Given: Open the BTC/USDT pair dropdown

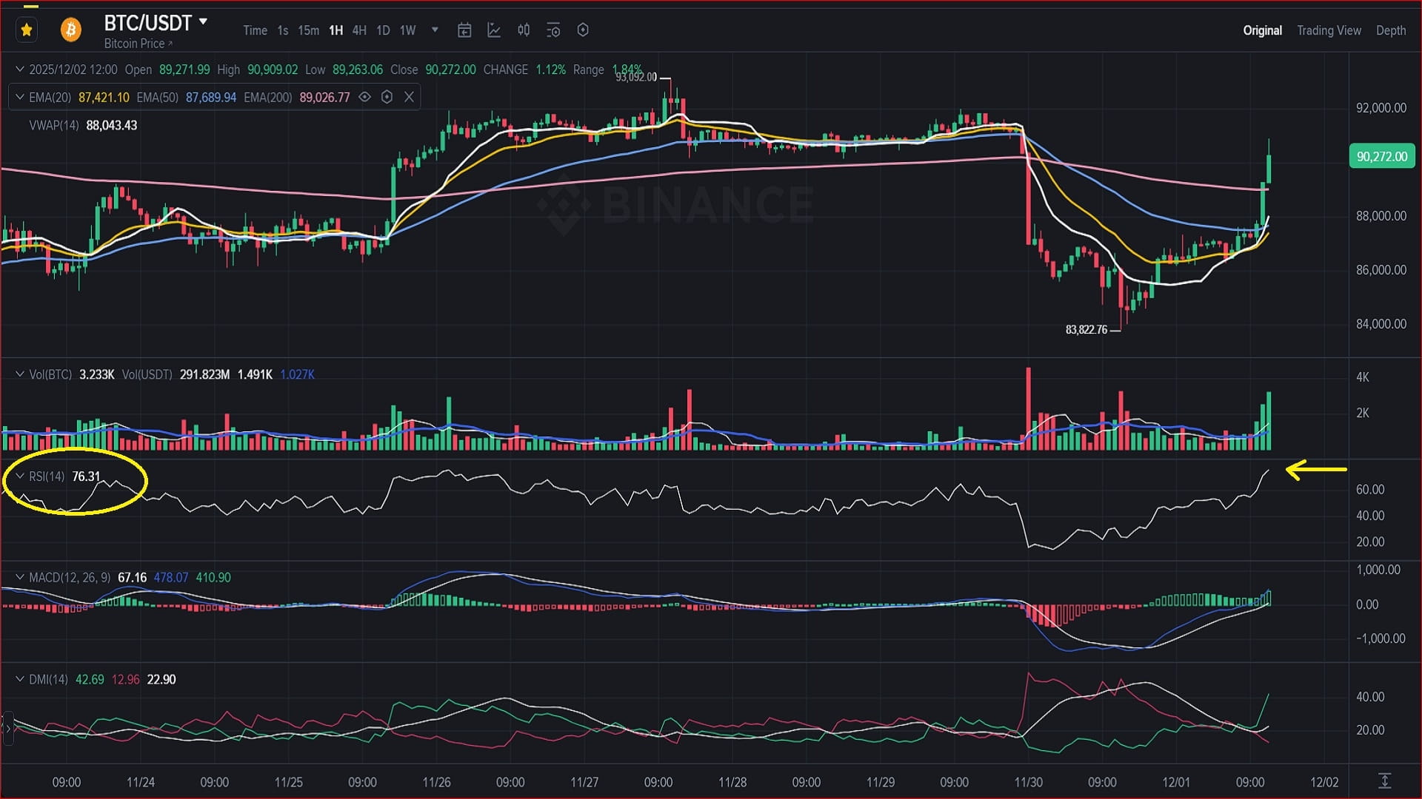Looking at the screenshot, I should tap(204, 22).
